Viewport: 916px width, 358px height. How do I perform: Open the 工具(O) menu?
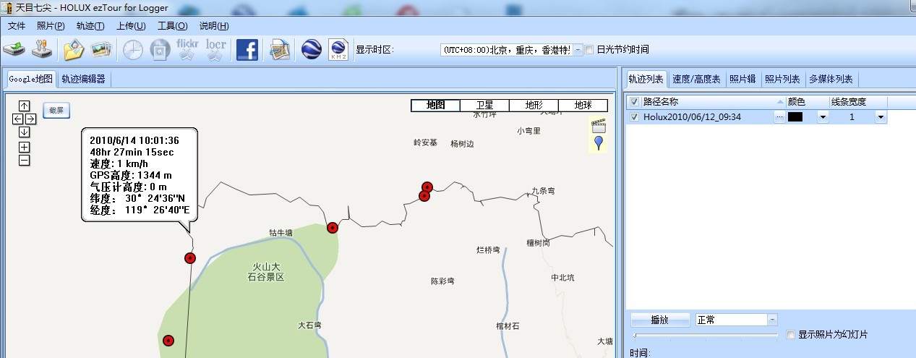172,26
